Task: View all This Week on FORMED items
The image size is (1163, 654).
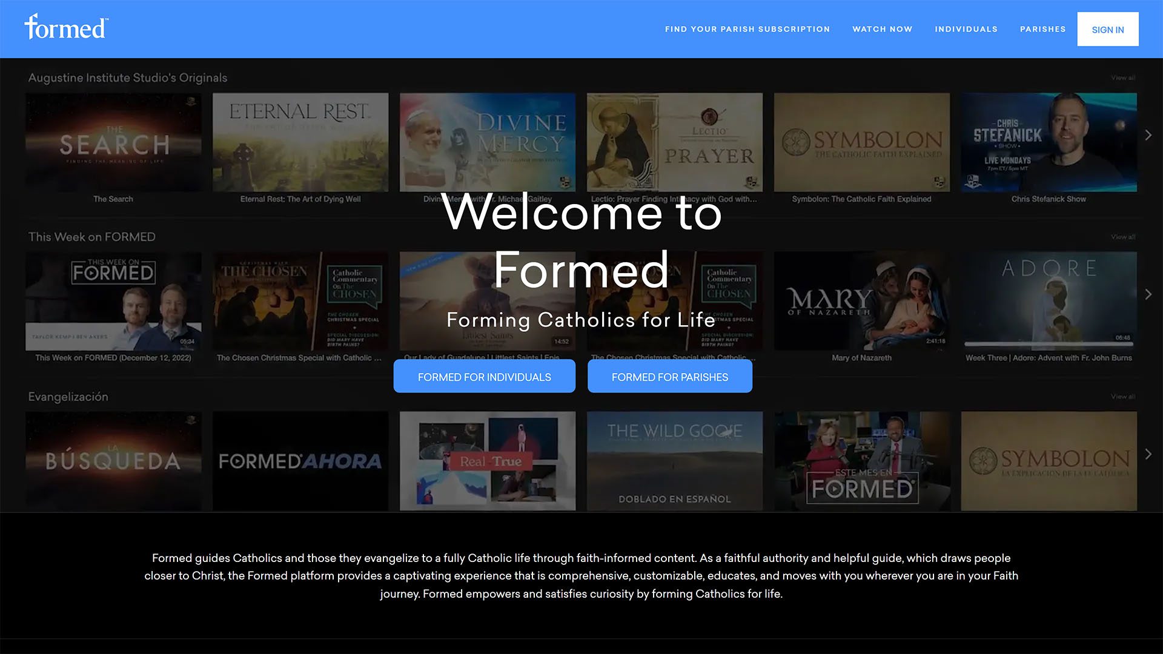Action: click(x=1123, y=237)
